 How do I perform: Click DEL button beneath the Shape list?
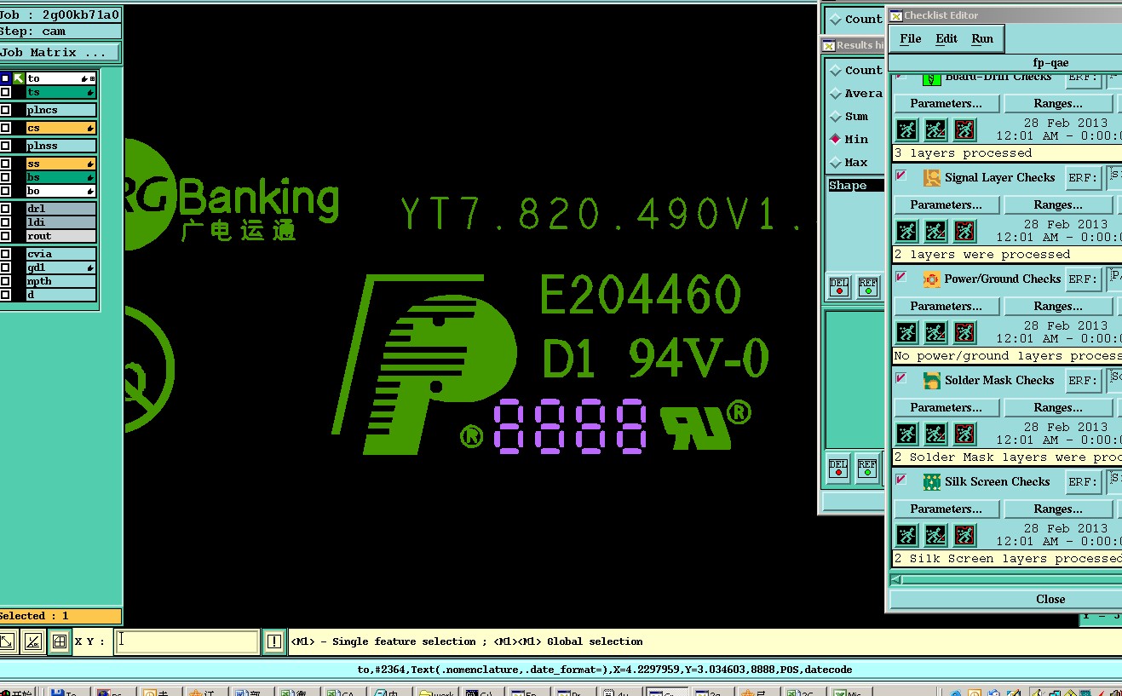(x=839, y=287)
